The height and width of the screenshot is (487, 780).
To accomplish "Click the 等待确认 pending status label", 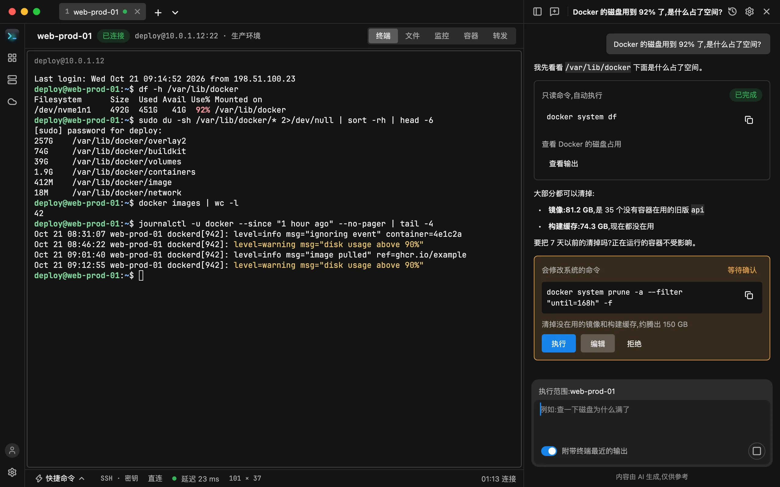I will 742,270.
